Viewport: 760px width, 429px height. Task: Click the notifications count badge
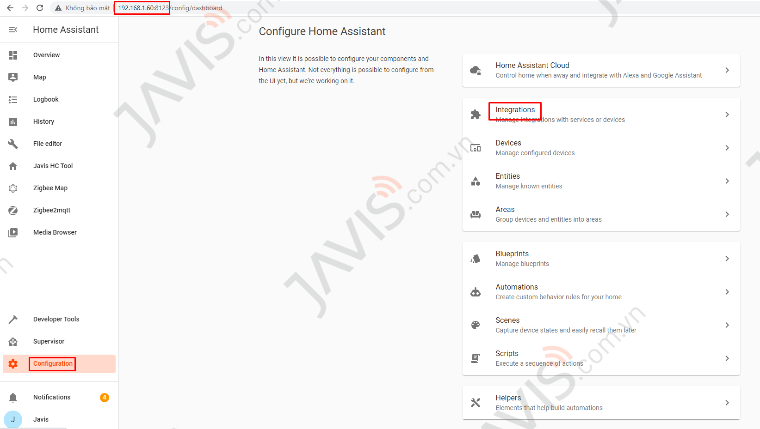point(105,397)
